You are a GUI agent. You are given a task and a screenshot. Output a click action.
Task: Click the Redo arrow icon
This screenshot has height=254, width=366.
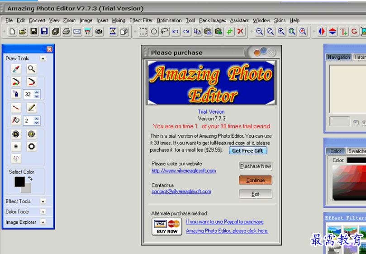(186, 31)
